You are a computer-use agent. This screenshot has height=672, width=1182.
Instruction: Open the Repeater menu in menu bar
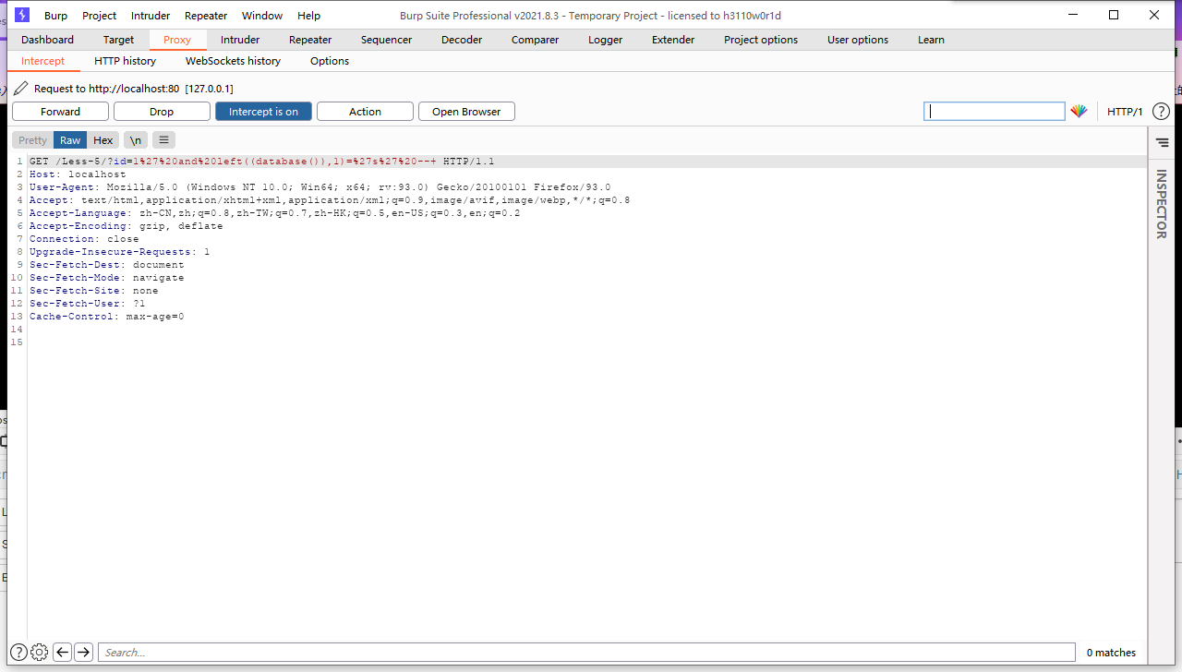pyautogui.click(x=206, y=15)
